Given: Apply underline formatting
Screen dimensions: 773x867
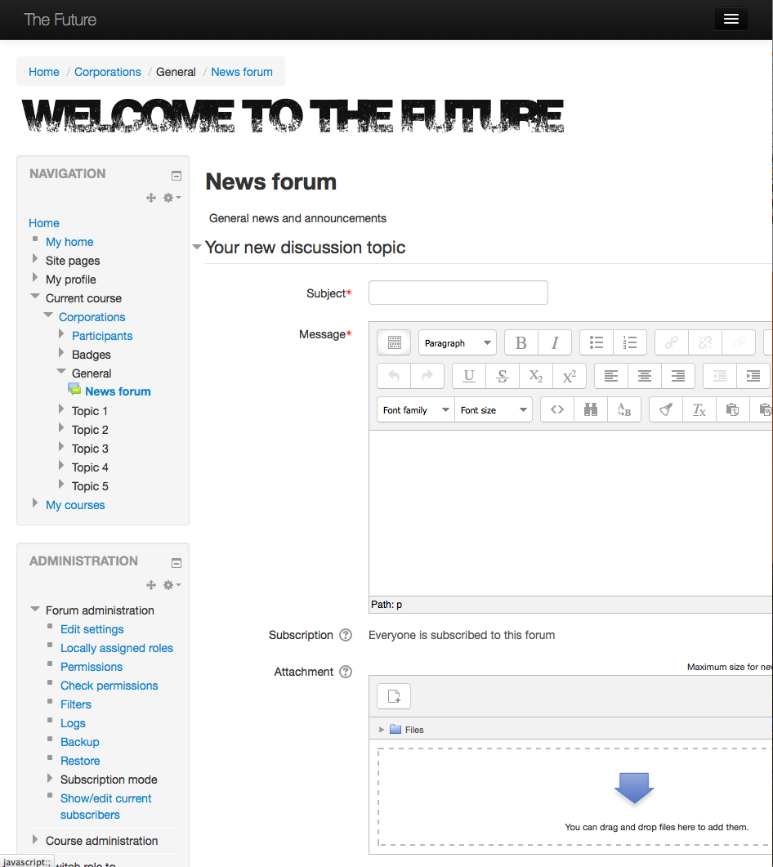Looking at the screenshot, I should 469,377.
